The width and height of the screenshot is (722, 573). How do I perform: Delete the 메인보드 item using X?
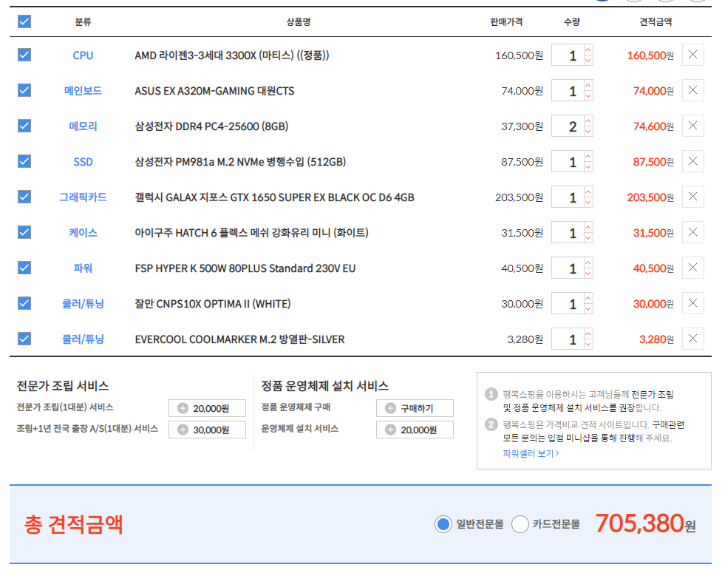pyautogui.click(x=692, y=91)
